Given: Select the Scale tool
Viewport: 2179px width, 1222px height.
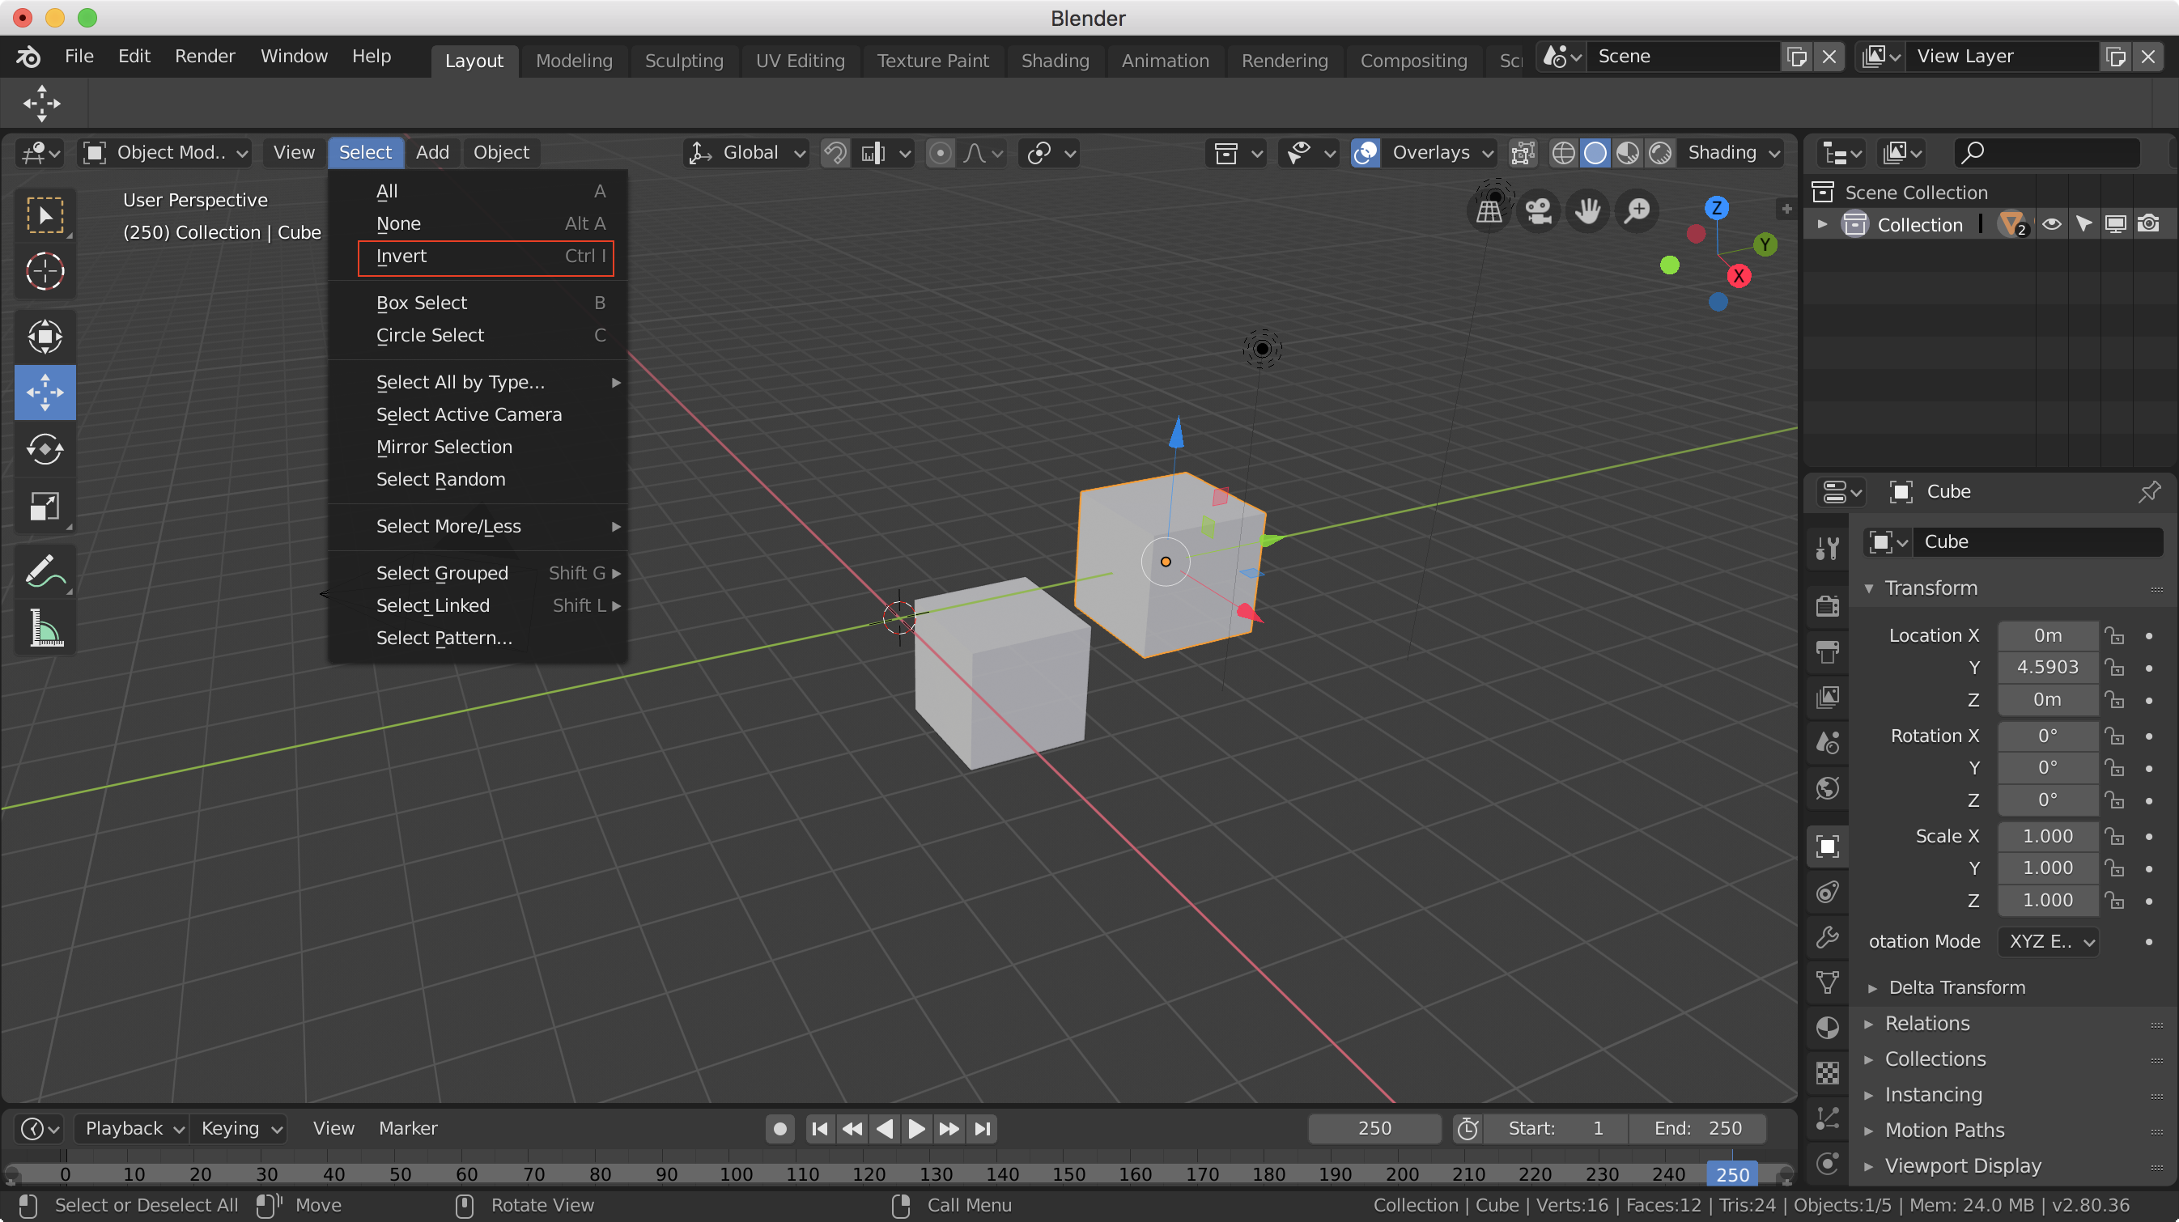Looking at the screenshot, I should coord(45,507).
